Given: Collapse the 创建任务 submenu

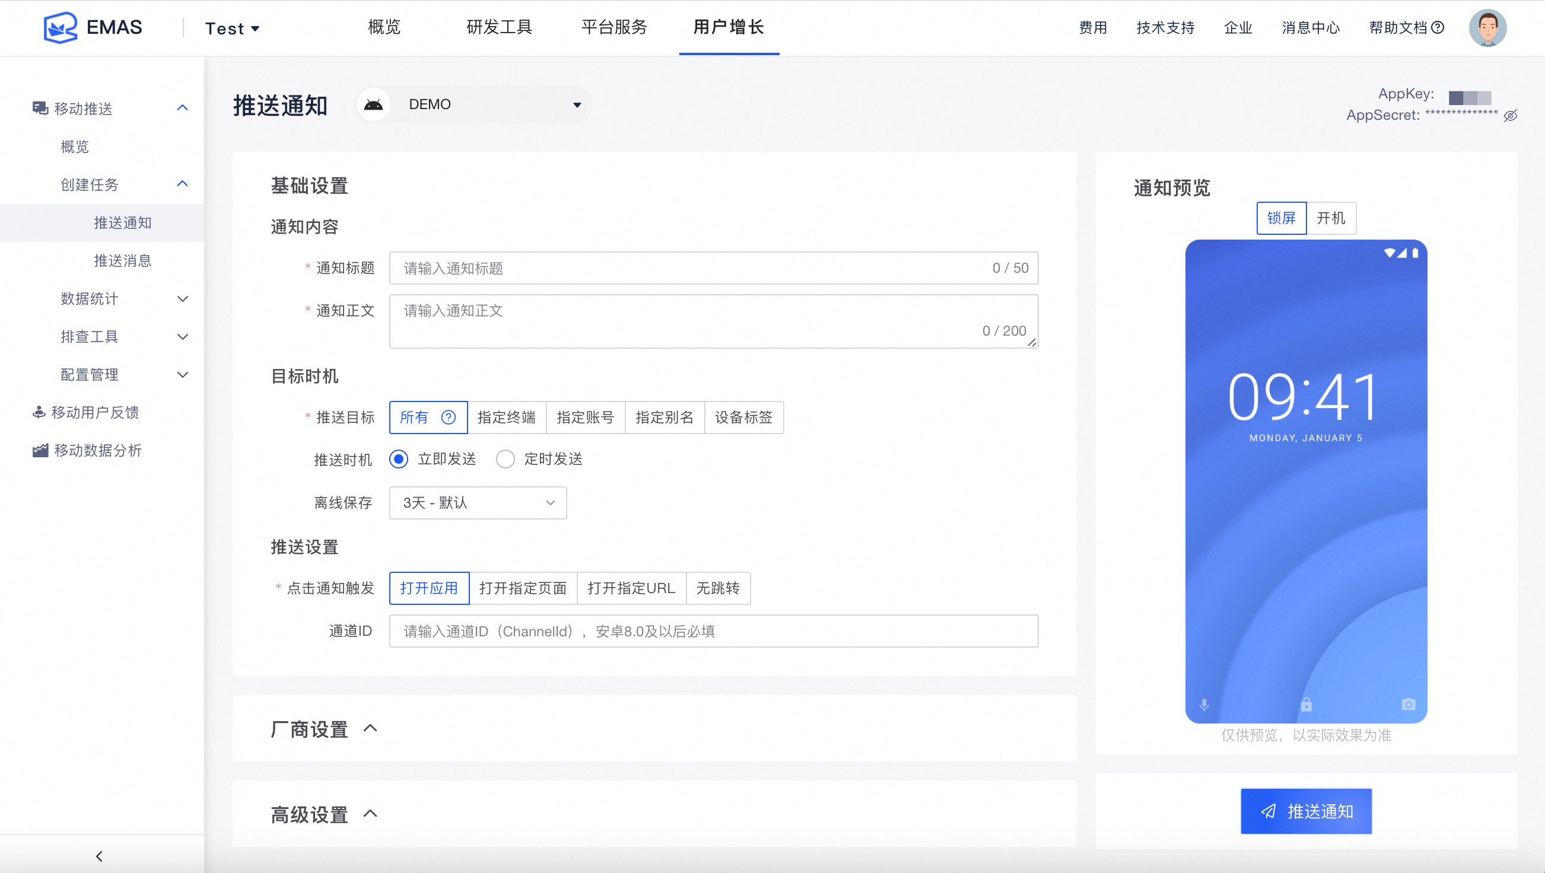Looking at the screenshot, I should [183, 184].
